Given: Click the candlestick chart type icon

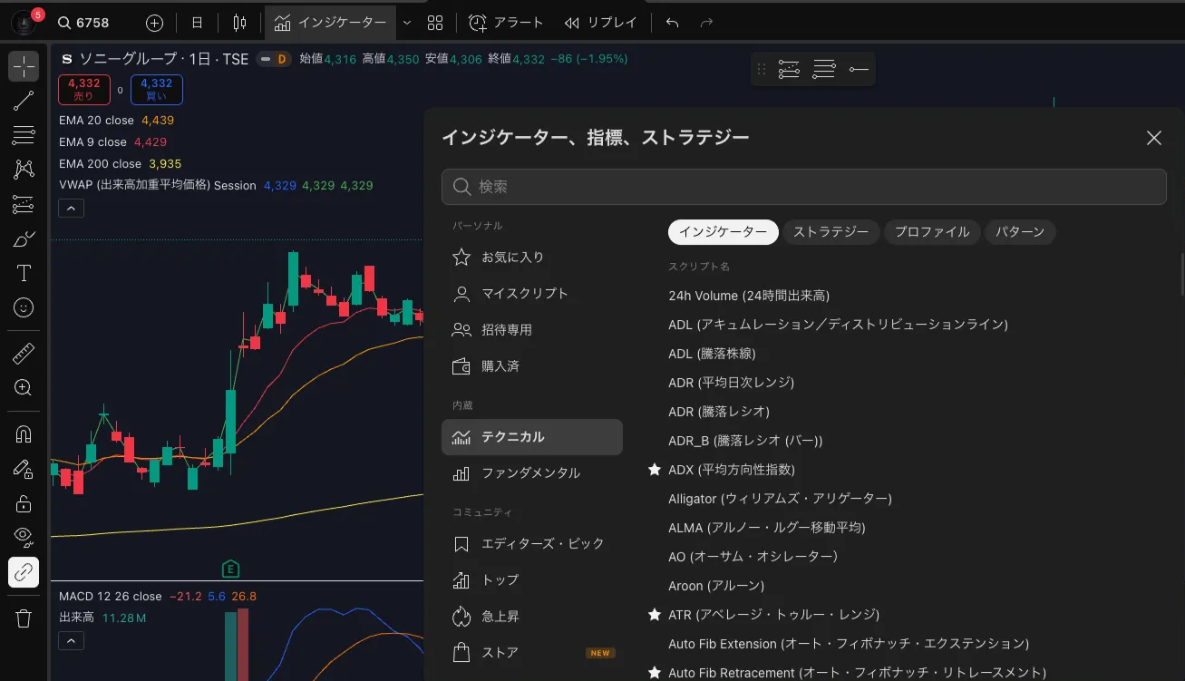Looking at the screenshot, I should click(x=239, y=23).
